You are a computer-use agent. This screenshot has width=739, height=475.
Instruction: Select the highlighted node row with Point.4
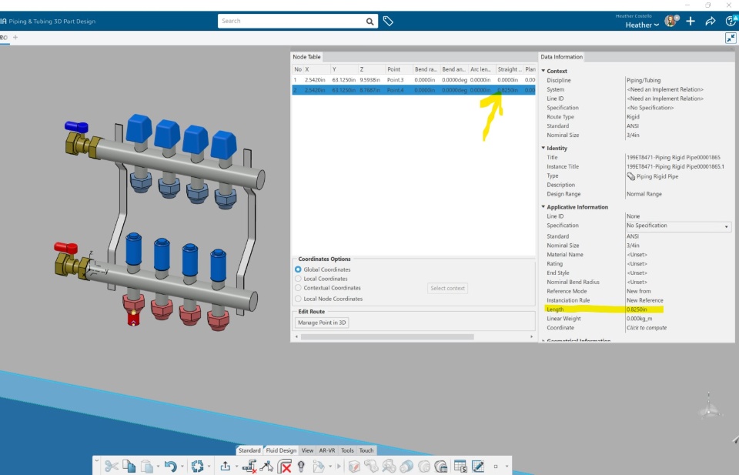click(x=414, y=90)
